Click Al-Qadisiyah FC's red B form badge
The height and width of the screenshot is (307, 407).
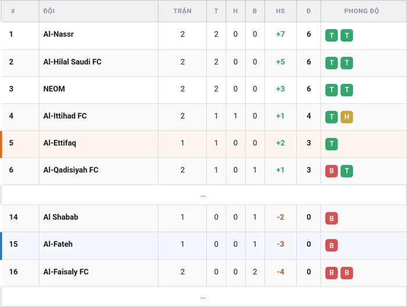click(x=331, y=171)
